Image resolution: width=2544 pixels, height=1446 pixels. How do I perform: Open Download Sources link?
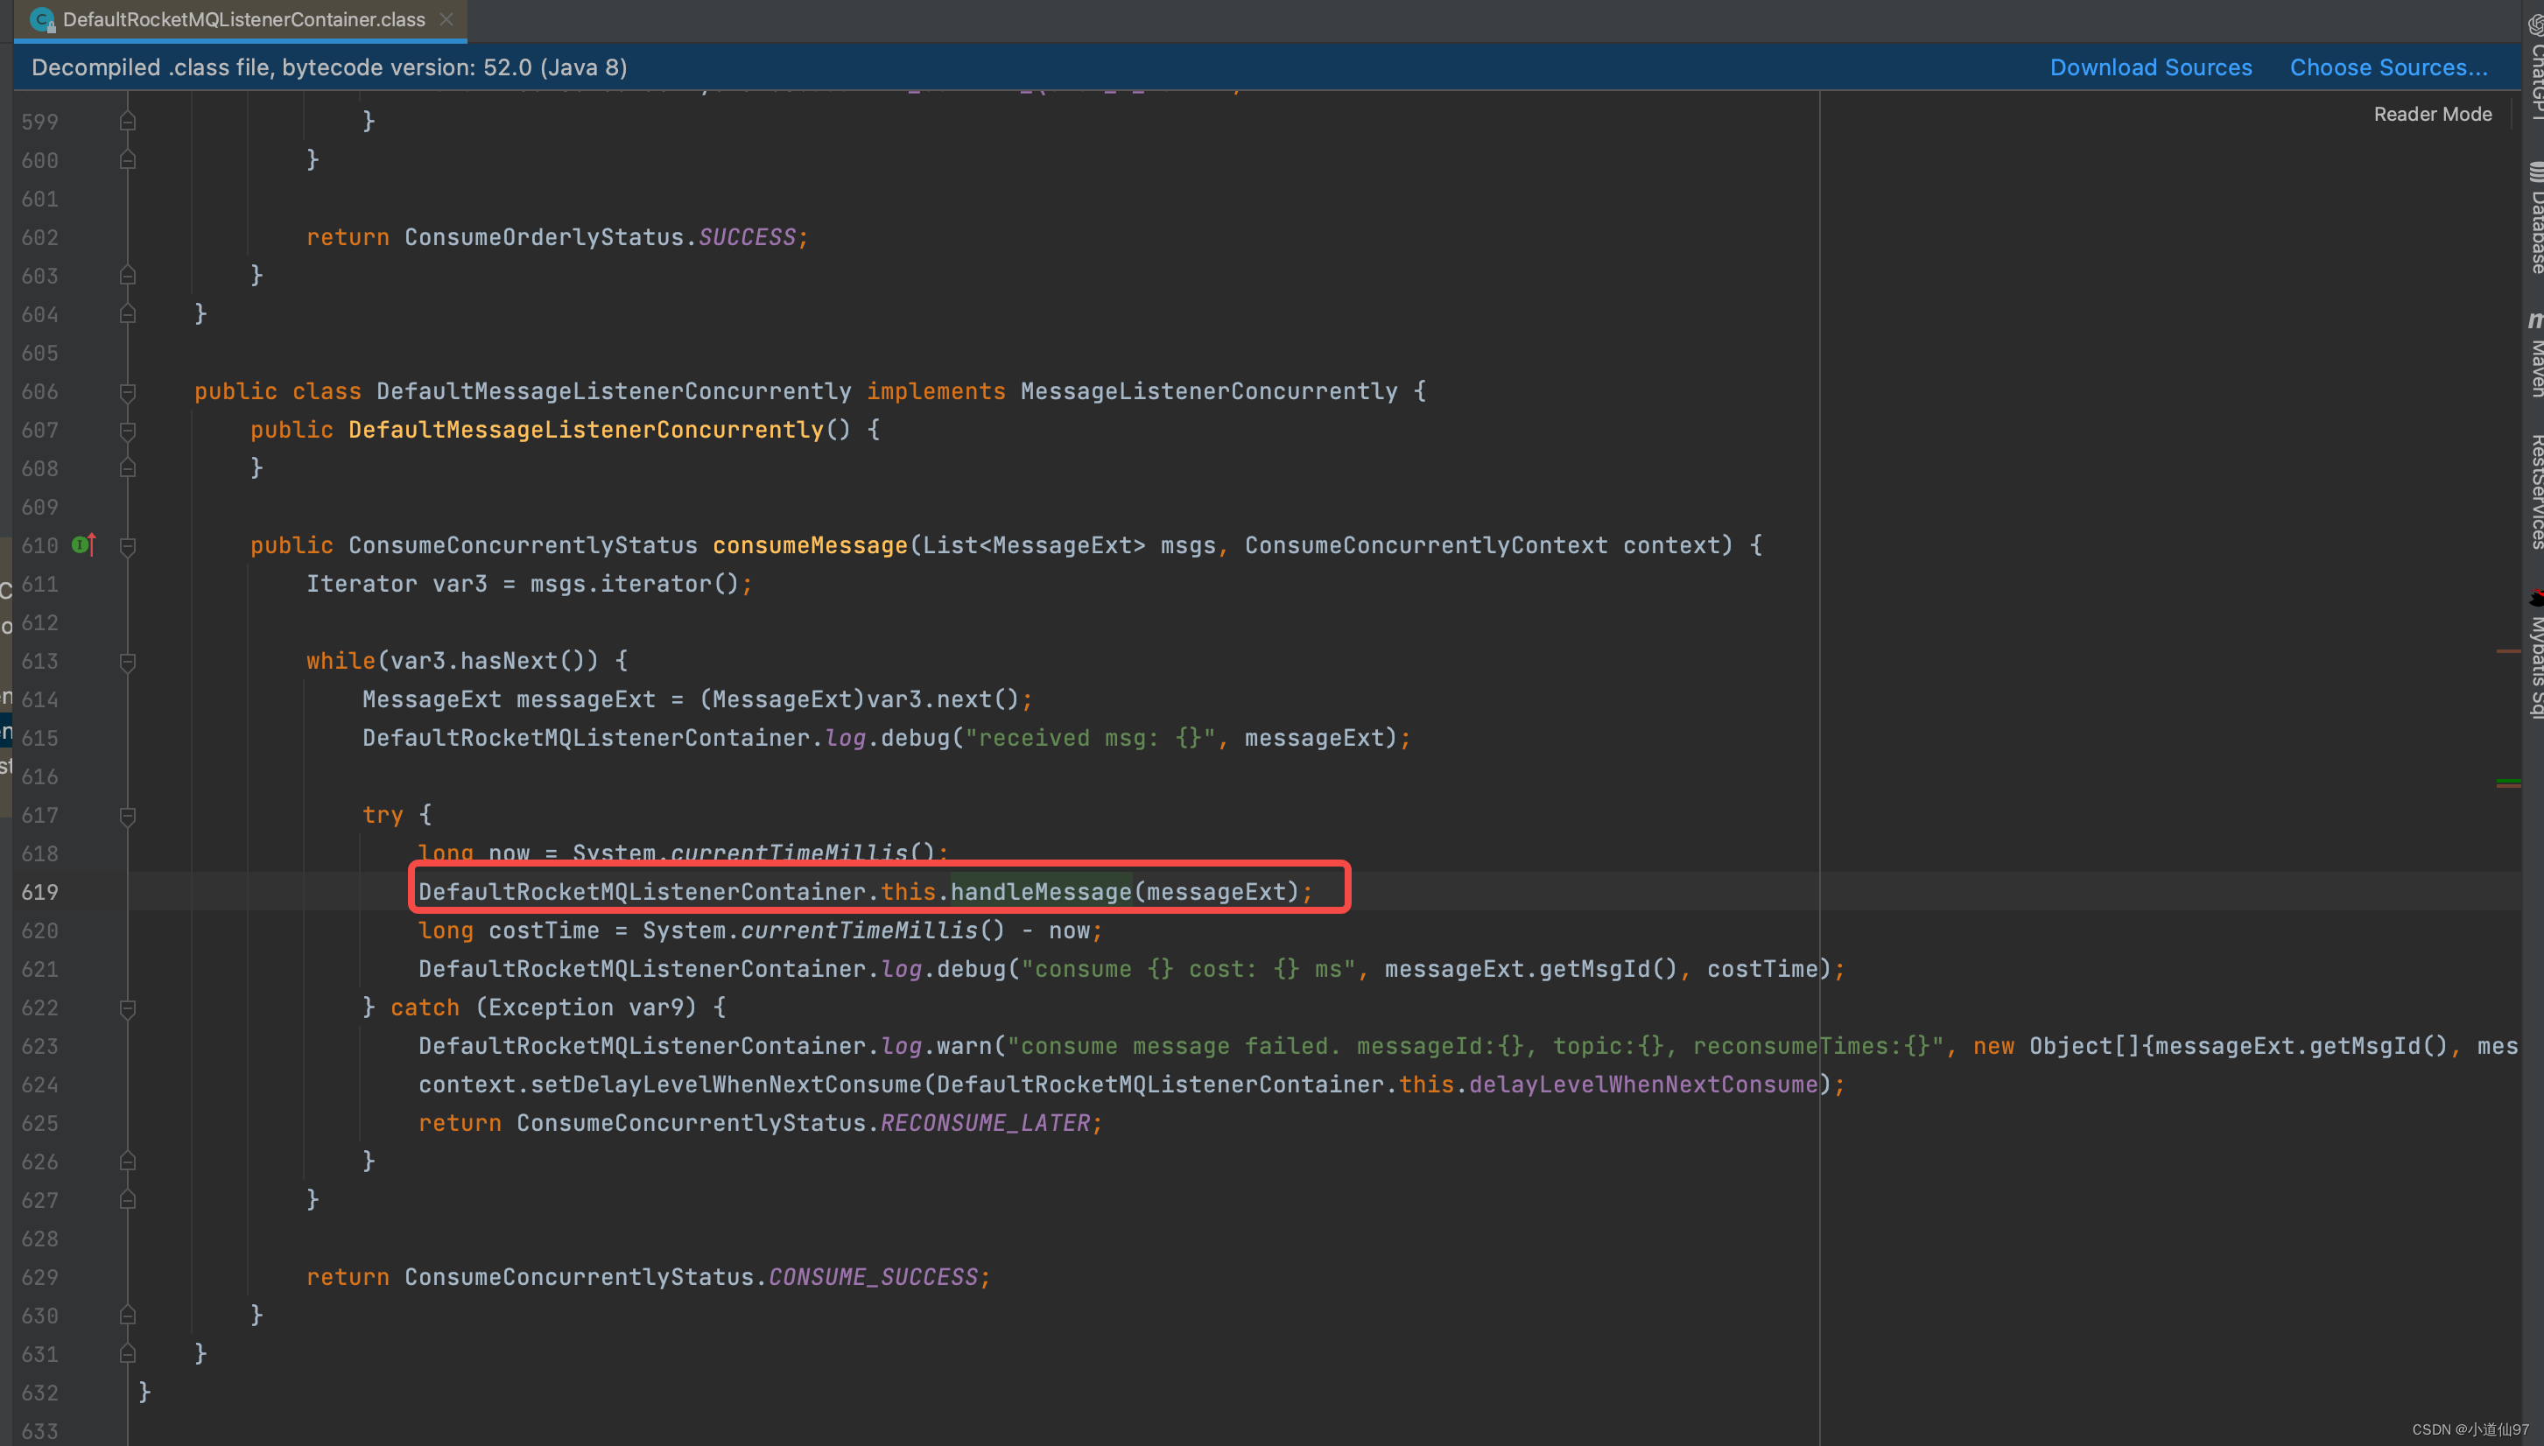point(2151,65)
